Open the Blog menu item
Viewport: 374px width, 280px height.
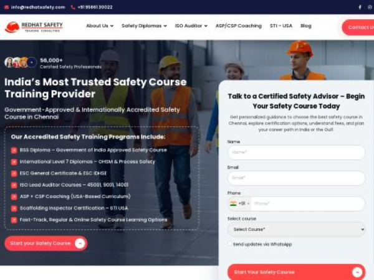(x=306, y=26)
